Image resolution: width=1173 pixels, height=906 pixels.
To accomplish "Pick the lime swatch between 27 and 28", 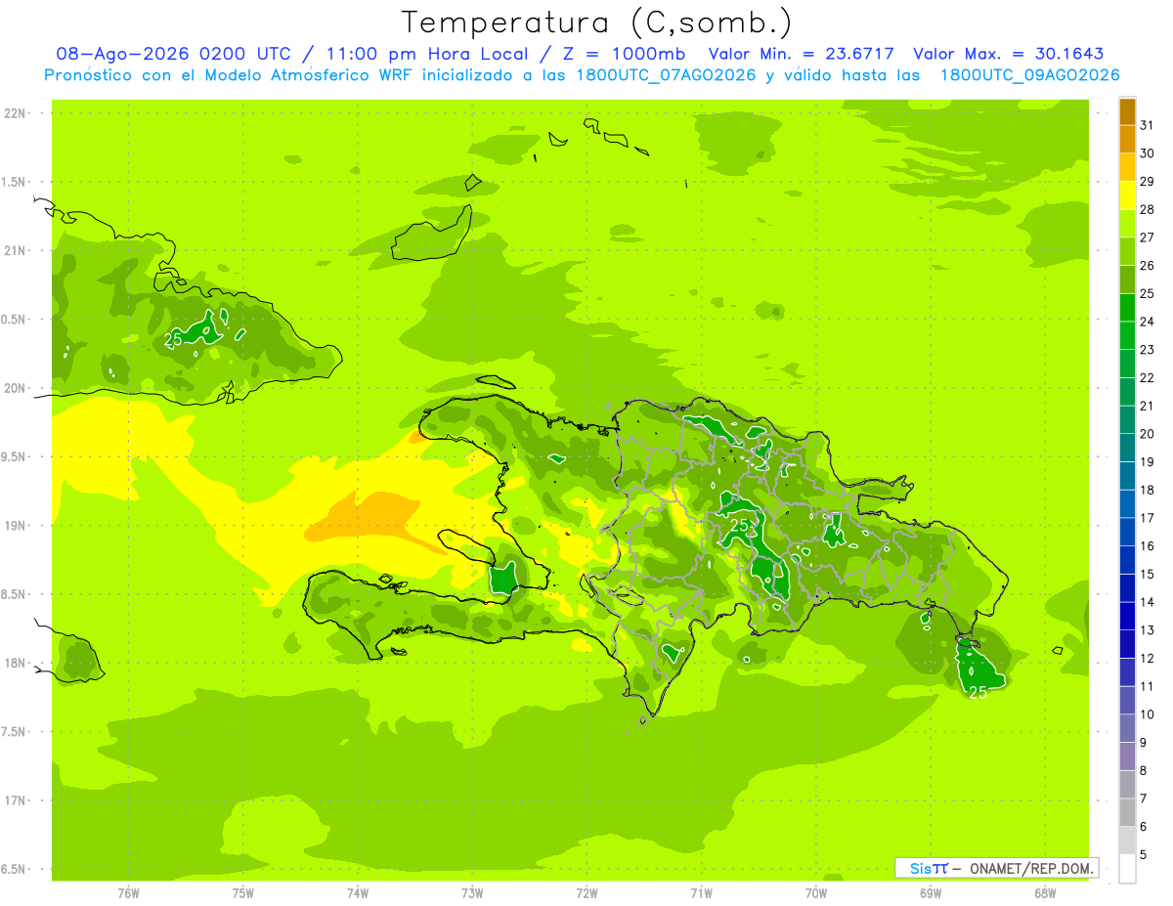I will [1127, 224].
